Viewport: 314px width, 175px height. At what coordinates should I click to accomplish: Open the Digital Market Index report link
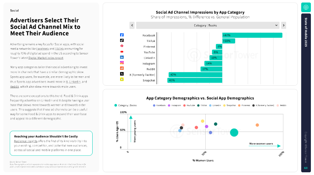point(46,58)
